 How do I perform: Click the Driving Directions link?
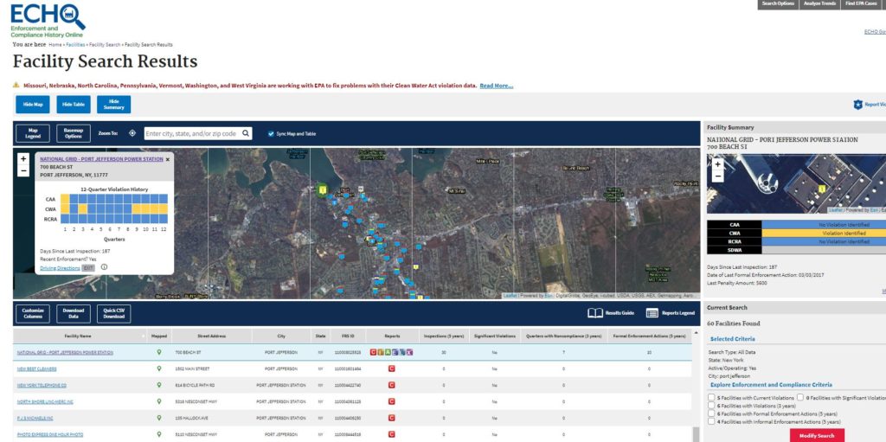(60, 268)
